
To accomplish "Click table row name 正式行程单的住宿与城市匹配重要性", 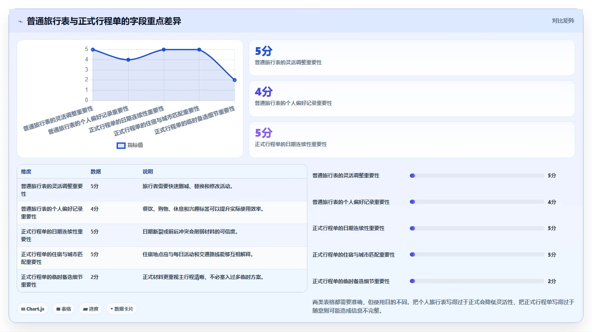I will (x=52, y=258).
